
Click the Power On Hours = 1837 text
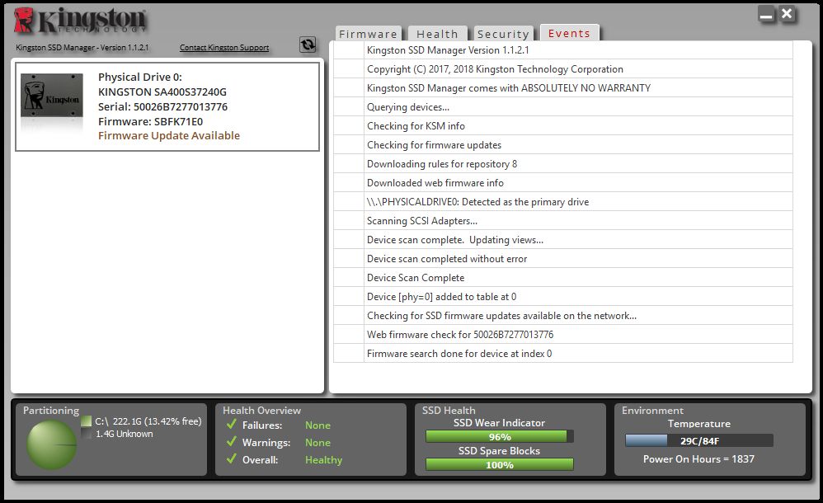pos(698,459)
